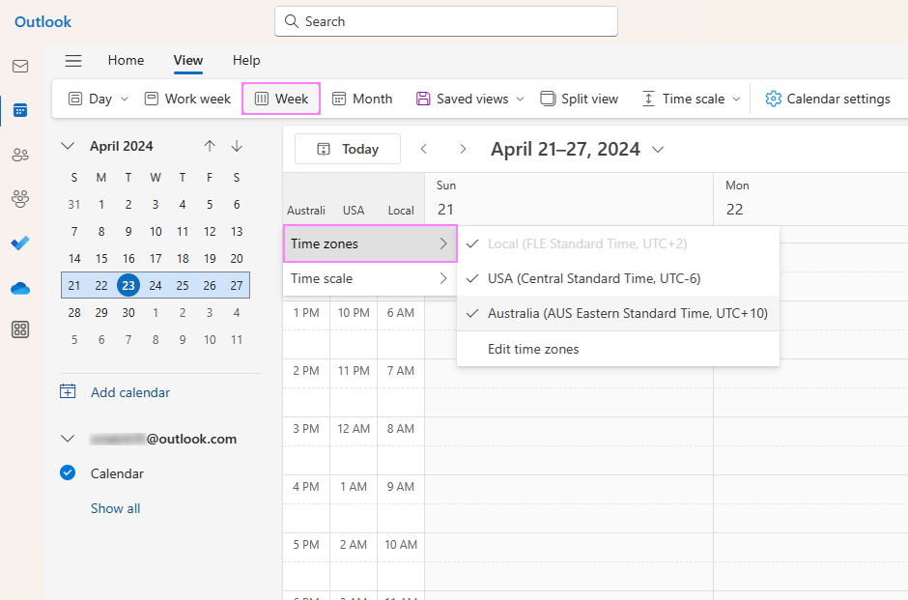Click the Outlook logo text

[x=43, y=22]
